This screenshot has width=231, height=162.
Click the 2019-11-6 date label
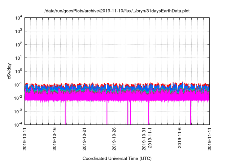(180, 138)
